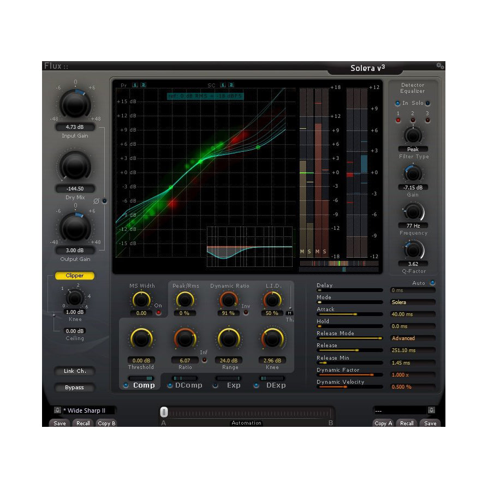488x488 pixels.
Task: Open the Mode Solera dropdown
Action: tap(413, 301)
